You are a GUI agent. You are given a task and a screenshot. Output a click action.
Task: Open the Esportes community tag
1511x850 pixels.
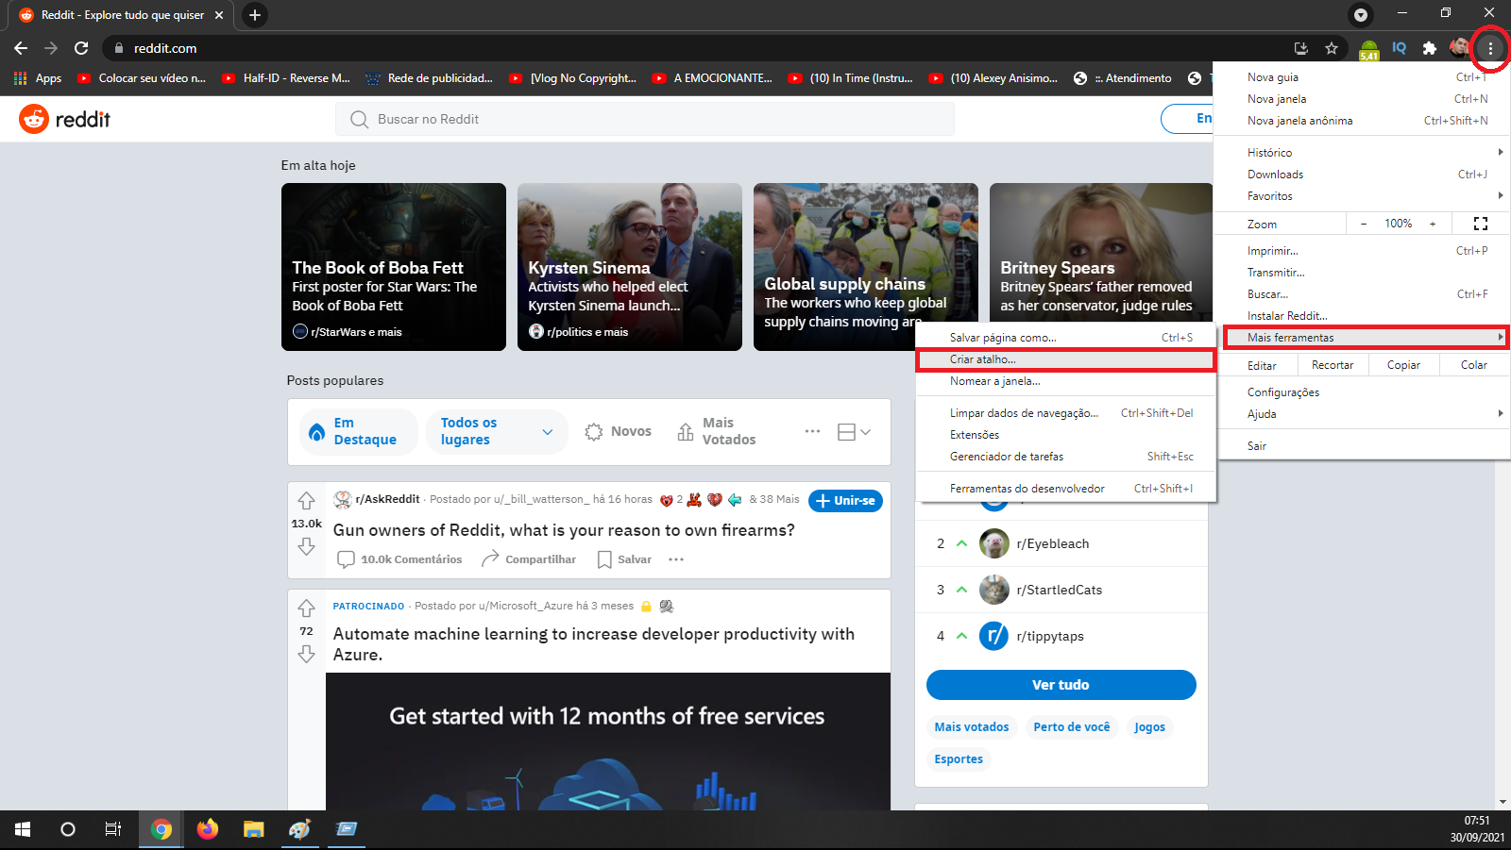pyautogui.click(x=959, y=759)
